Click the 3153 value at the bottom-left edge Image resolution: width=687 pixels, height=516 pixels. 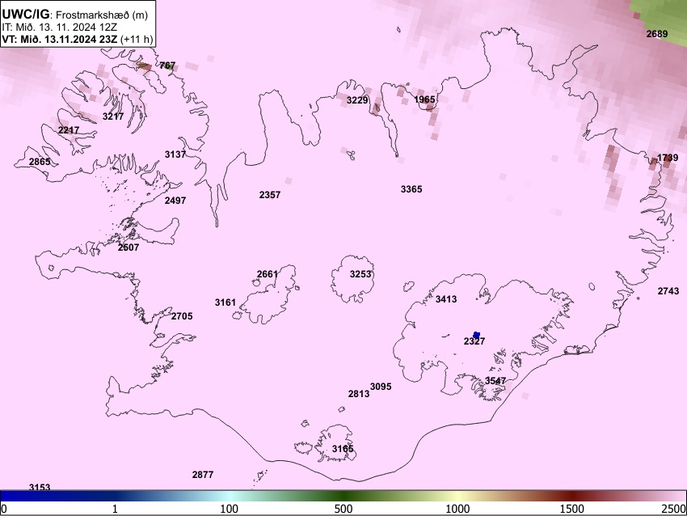click(40, 487)
